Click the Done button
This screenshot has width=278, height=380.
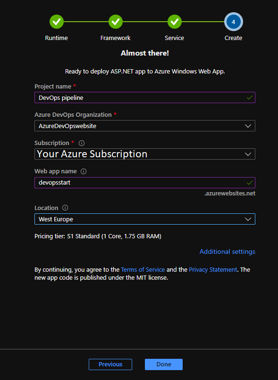(164, 364)
